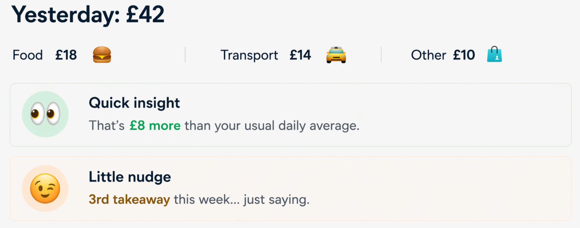The image size is (580, 228).
Task: Click the Food £18 amount
Action: (66, 55)
